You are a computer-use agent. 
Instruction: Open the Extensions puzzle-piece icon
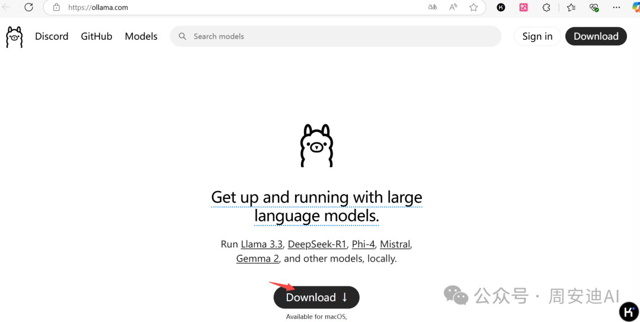[x=546, y=7]
